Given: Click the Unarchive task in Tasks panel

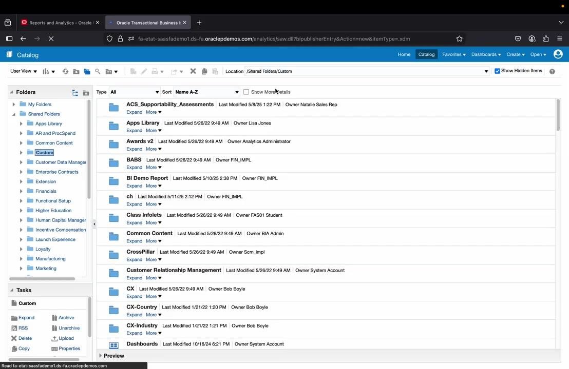Looking at the screenshot, I should (x=66, y=328).
